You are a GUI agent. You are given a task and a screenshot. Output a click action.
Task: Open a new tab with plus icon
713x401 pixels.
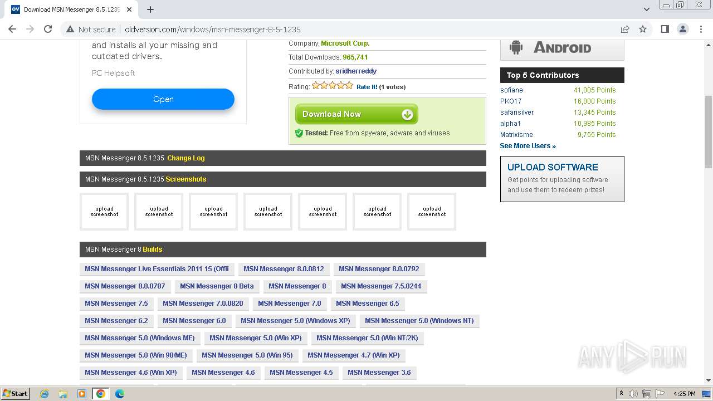[x=150, y=9]
